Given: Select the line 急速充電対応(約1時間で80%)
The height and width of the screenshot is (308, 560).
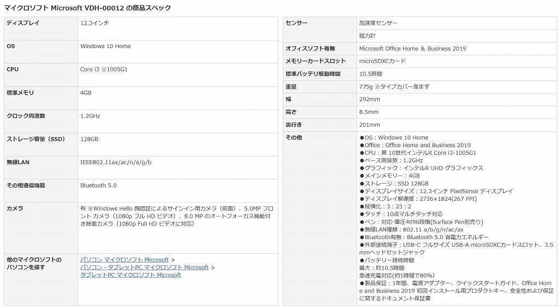Looking at the screenshot, I should [x=397, y=276].
